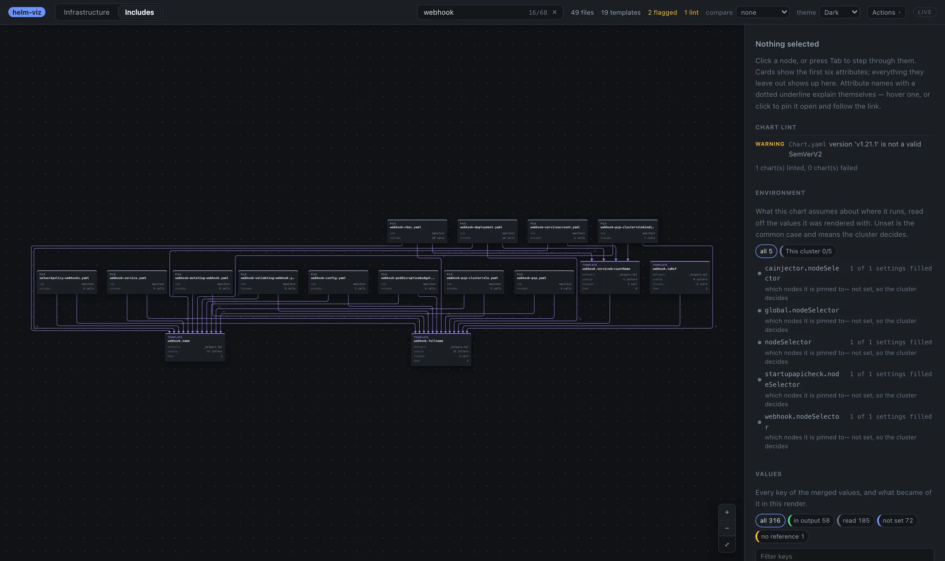Click the '2 flagged' indicator
Screen dimensions: 945x561
pos(662,12)
